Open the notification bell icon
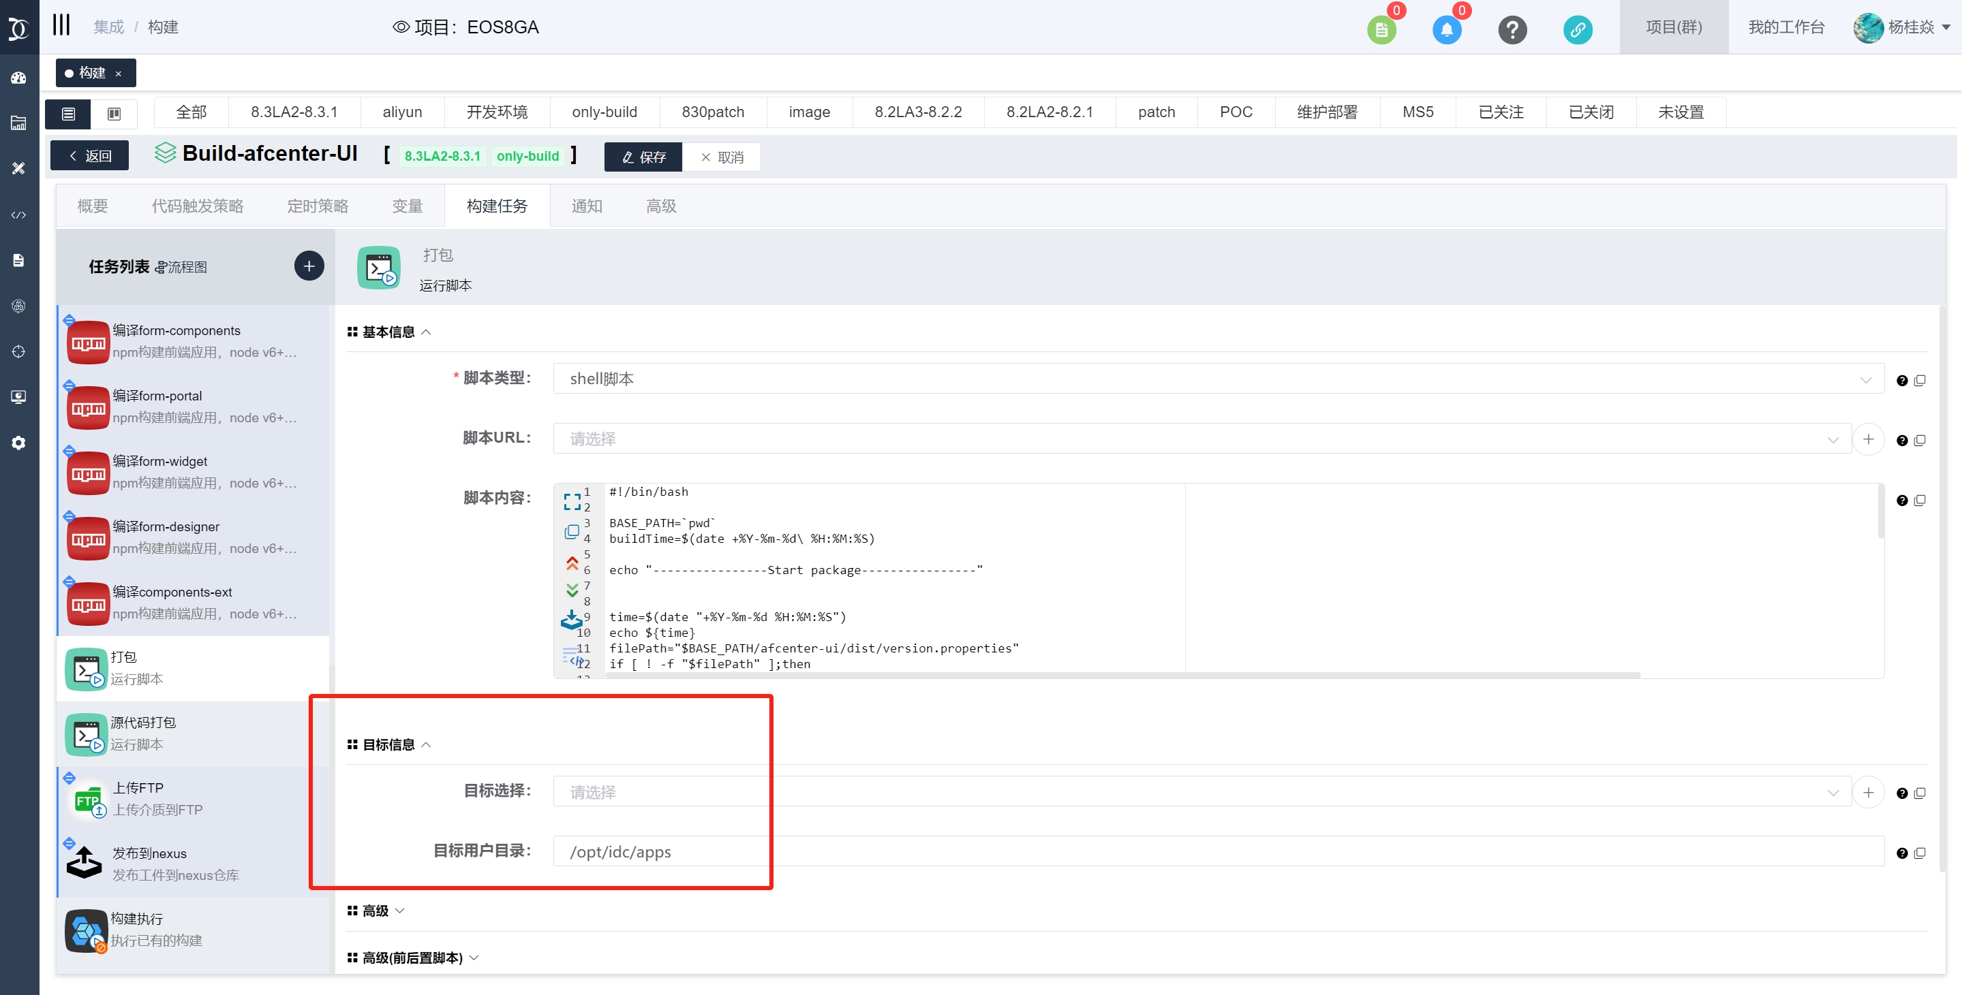This screenshot has height=995, width=1962. pyautogui.click(x=1446, y=30)
